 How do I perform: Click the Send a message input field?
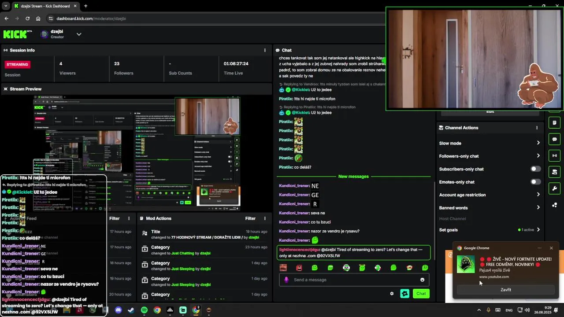pos(354,280)
